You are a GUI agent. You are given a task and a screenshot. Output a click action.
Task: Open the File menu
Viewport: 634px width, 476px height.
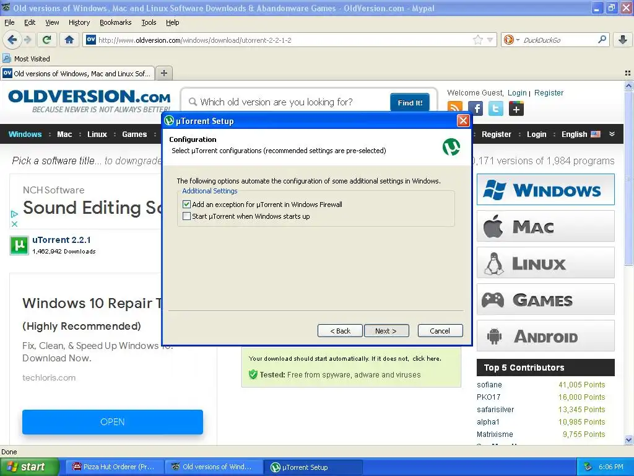click(x=9, y=22)
